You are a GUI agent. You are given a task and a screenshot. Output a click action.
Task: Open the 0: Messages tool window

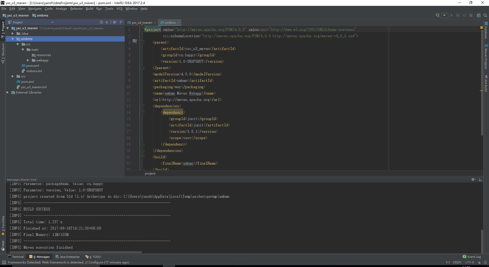pyautogui.click(x=39, y=257)
